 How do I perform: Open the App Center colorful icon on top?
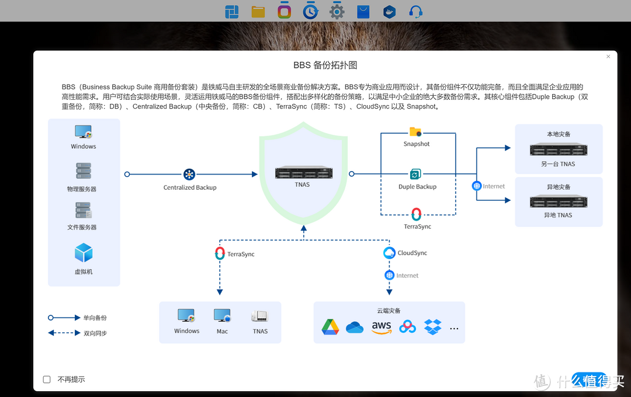[284, 11]
